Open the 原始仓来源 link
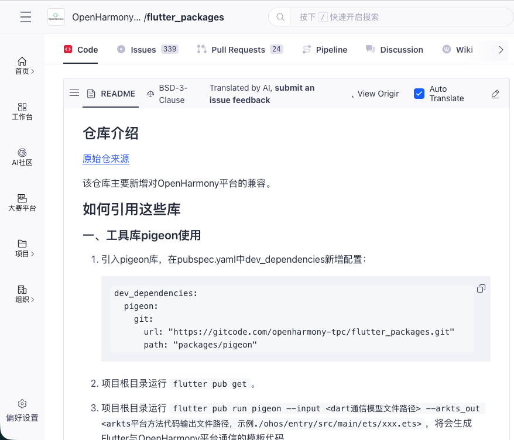This screenshot has height=440, width=514. click(x=106, y=159)
